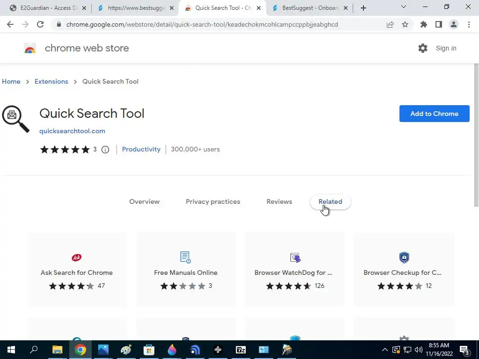Open the Windows Start menu

[x=11, y=350]
